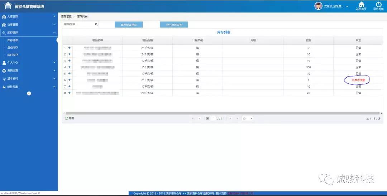Image resolution: width=387 pixels, height=196 pixels.
Task: Open user account dropdown arrow
Action: pos(347,6)
